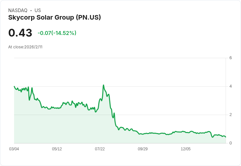Click the current price 0.43
Image resolution: width=241 pixels, height=166 pixels.
(x=20, y=33)
